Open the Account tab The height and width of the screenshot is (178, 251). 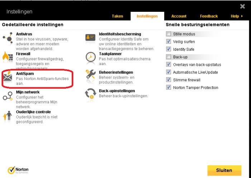pyautogui.click(x=179, y=16)
